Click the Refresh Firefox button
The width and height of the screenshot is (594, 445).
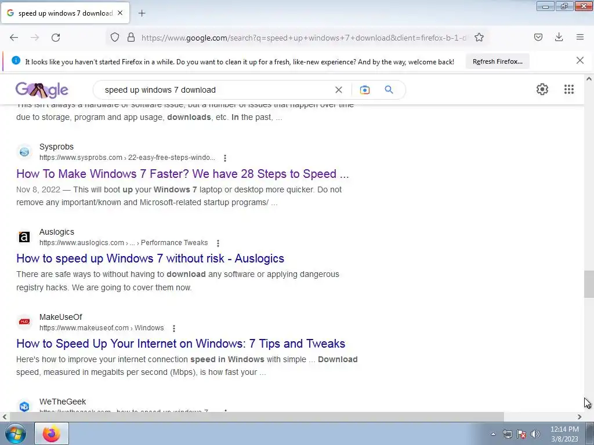pyautogui.click(x=497, y=61)
